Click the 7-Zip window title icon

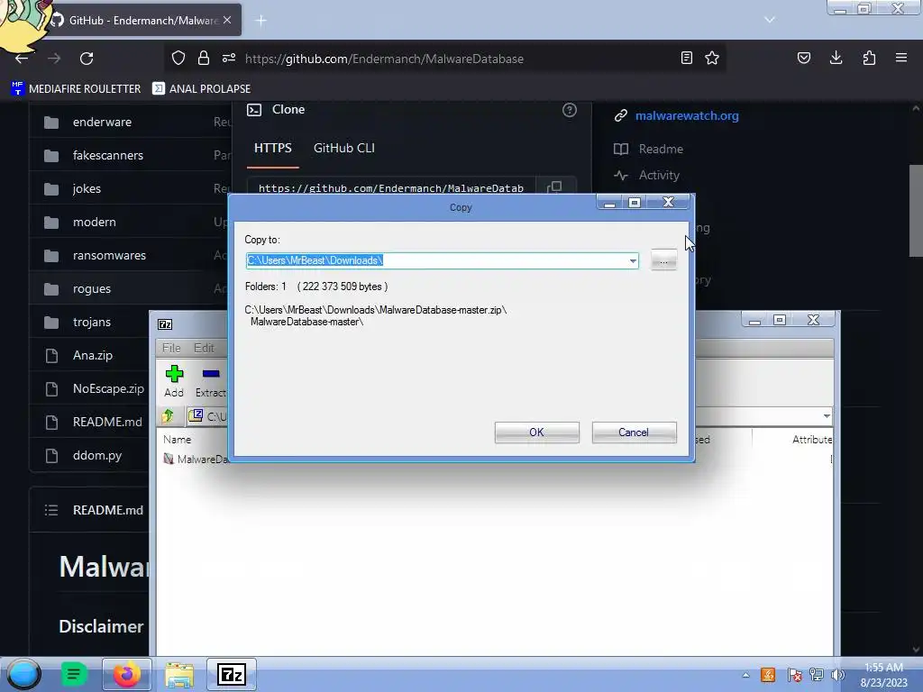[x=166, y=324]
